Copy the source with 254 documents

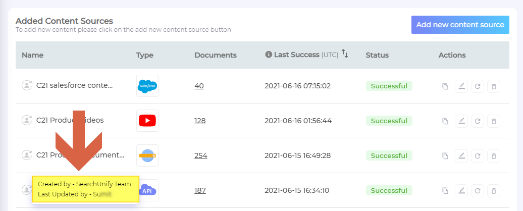(x=445, y=155)
